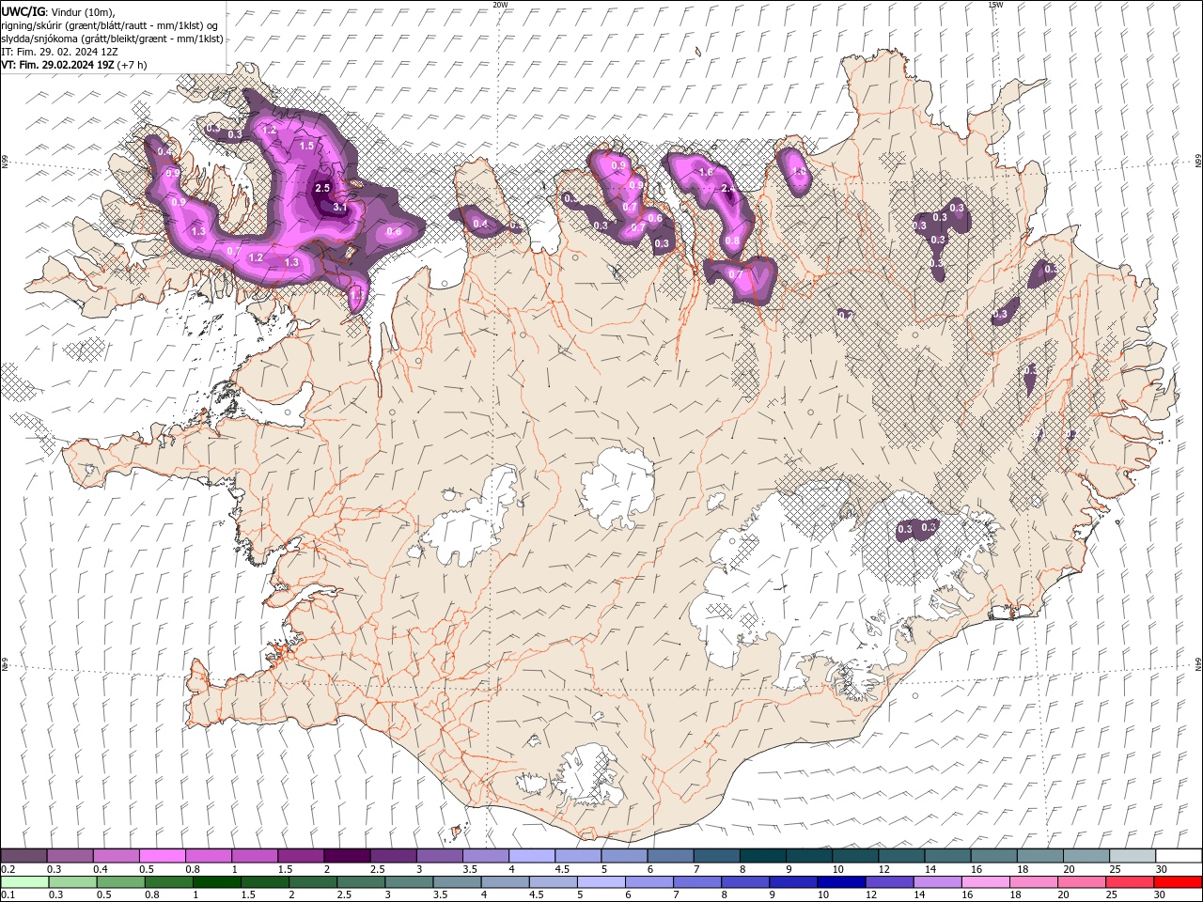
Task: Select the 2.4 snowfall value on the map
Action: pos(727,189)
